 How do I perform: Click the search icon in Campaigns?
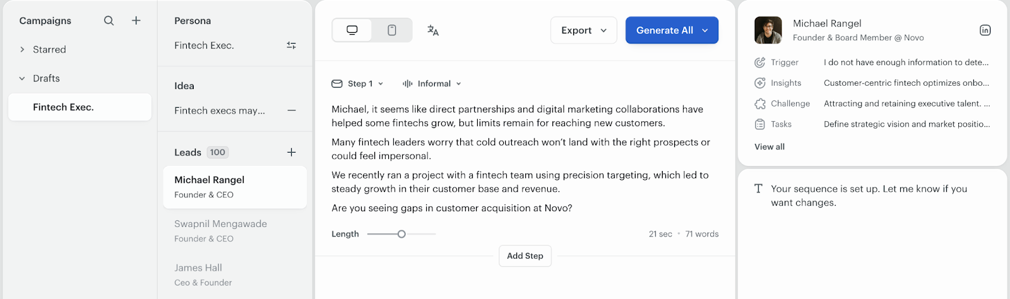pos(109,21)
